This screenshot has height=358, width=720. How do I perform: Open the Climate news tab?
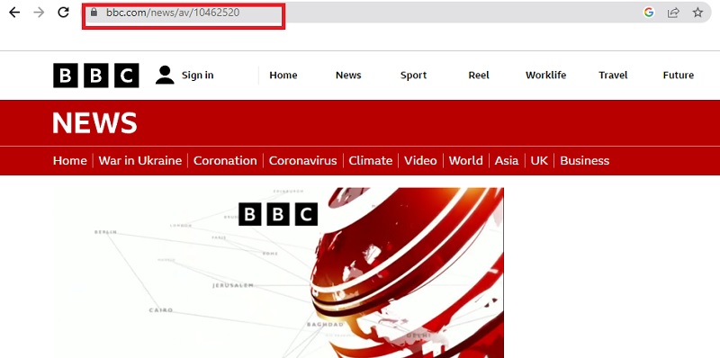pyautogui.click(x=371, y=161)
